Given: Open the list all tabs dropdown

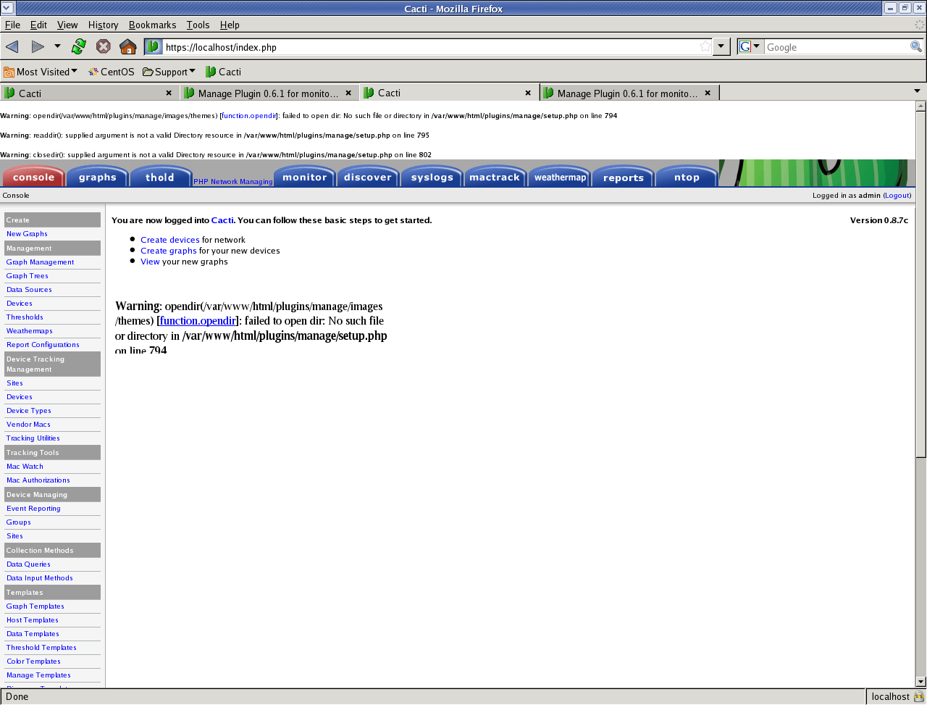Looking at the screenshot, I should tap(917, 91).
